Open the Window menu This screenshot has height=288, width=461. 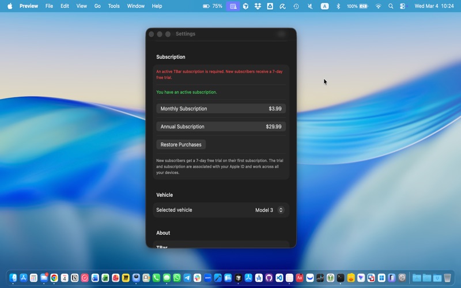point(135,6)
